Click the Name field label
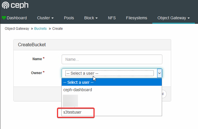The image size is (198, 129). pyautogui.click(x=37, y=59)
